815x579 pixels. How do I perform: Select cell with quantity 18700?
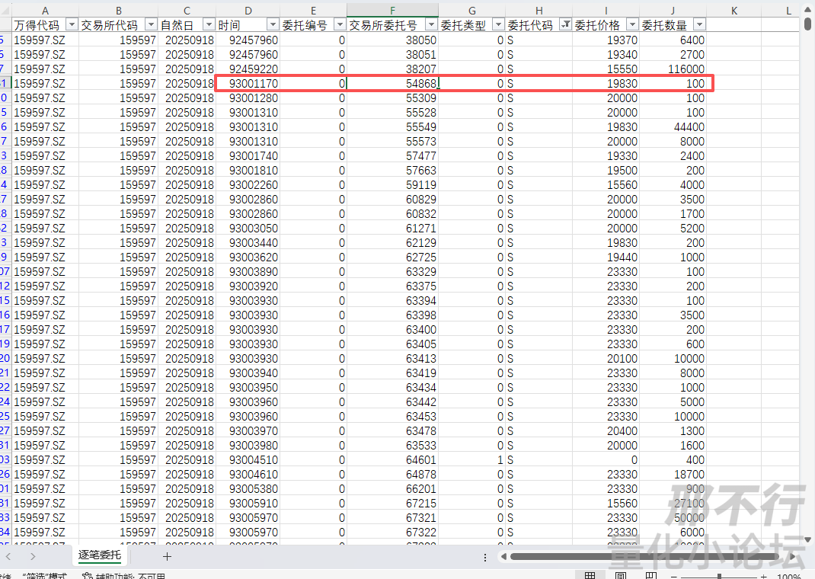[x=673, y=475]
